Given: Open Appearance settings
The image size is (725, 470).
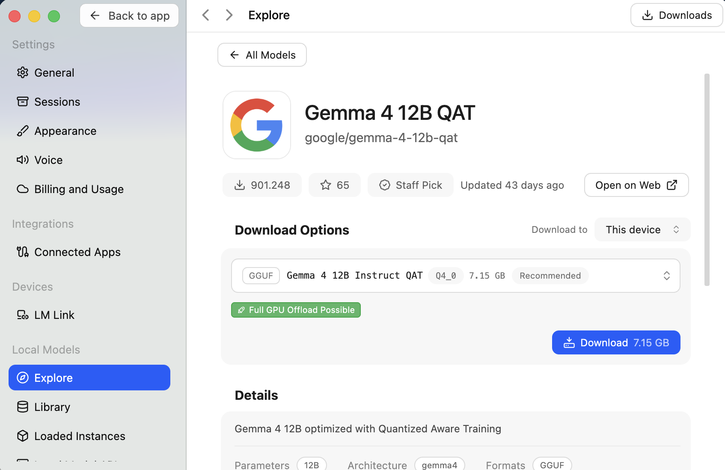Looking at the screenshot, I should click(89, 131).
